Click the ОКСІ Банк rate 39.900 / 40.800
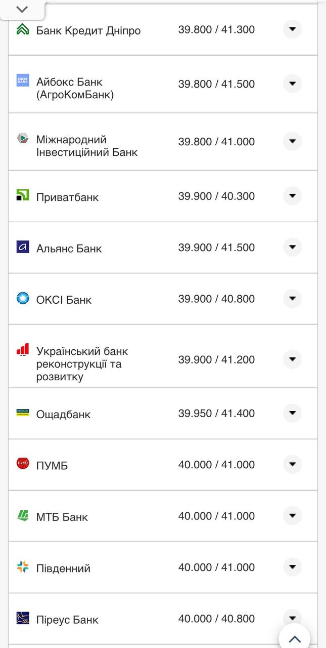This screenshot has height=648, width=326. coord(216,299)
